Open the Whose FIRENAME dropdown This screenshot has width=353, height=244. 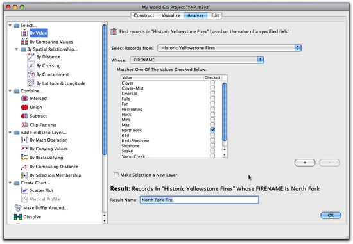coord(197,60)
